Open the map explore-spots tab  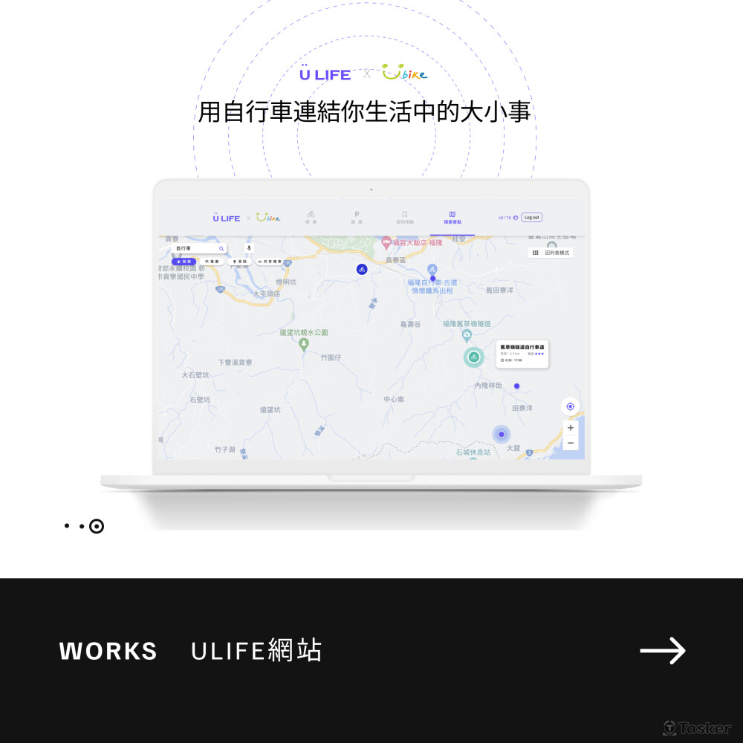pos(452,218)
